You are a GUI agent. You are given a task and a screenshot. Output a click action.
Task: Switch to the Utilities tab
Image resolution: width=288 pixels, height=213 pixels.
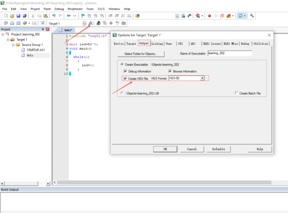click(x=261, y=44)
